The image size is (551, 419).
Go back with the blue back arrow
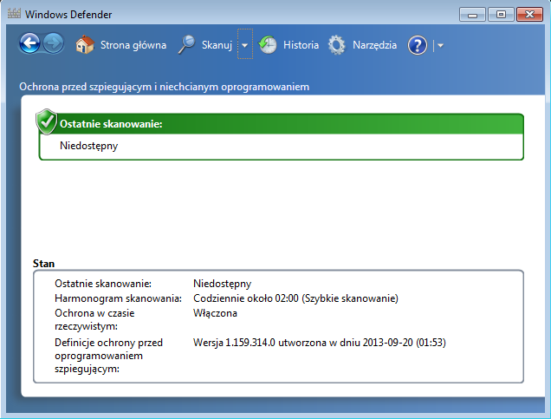[x=29, y=43]
